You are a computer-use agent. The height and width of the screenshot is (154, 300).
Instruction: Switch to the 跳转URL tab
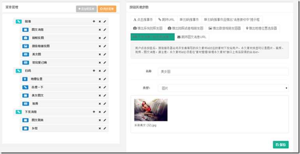pyautogui.click(x=167, y=20)
